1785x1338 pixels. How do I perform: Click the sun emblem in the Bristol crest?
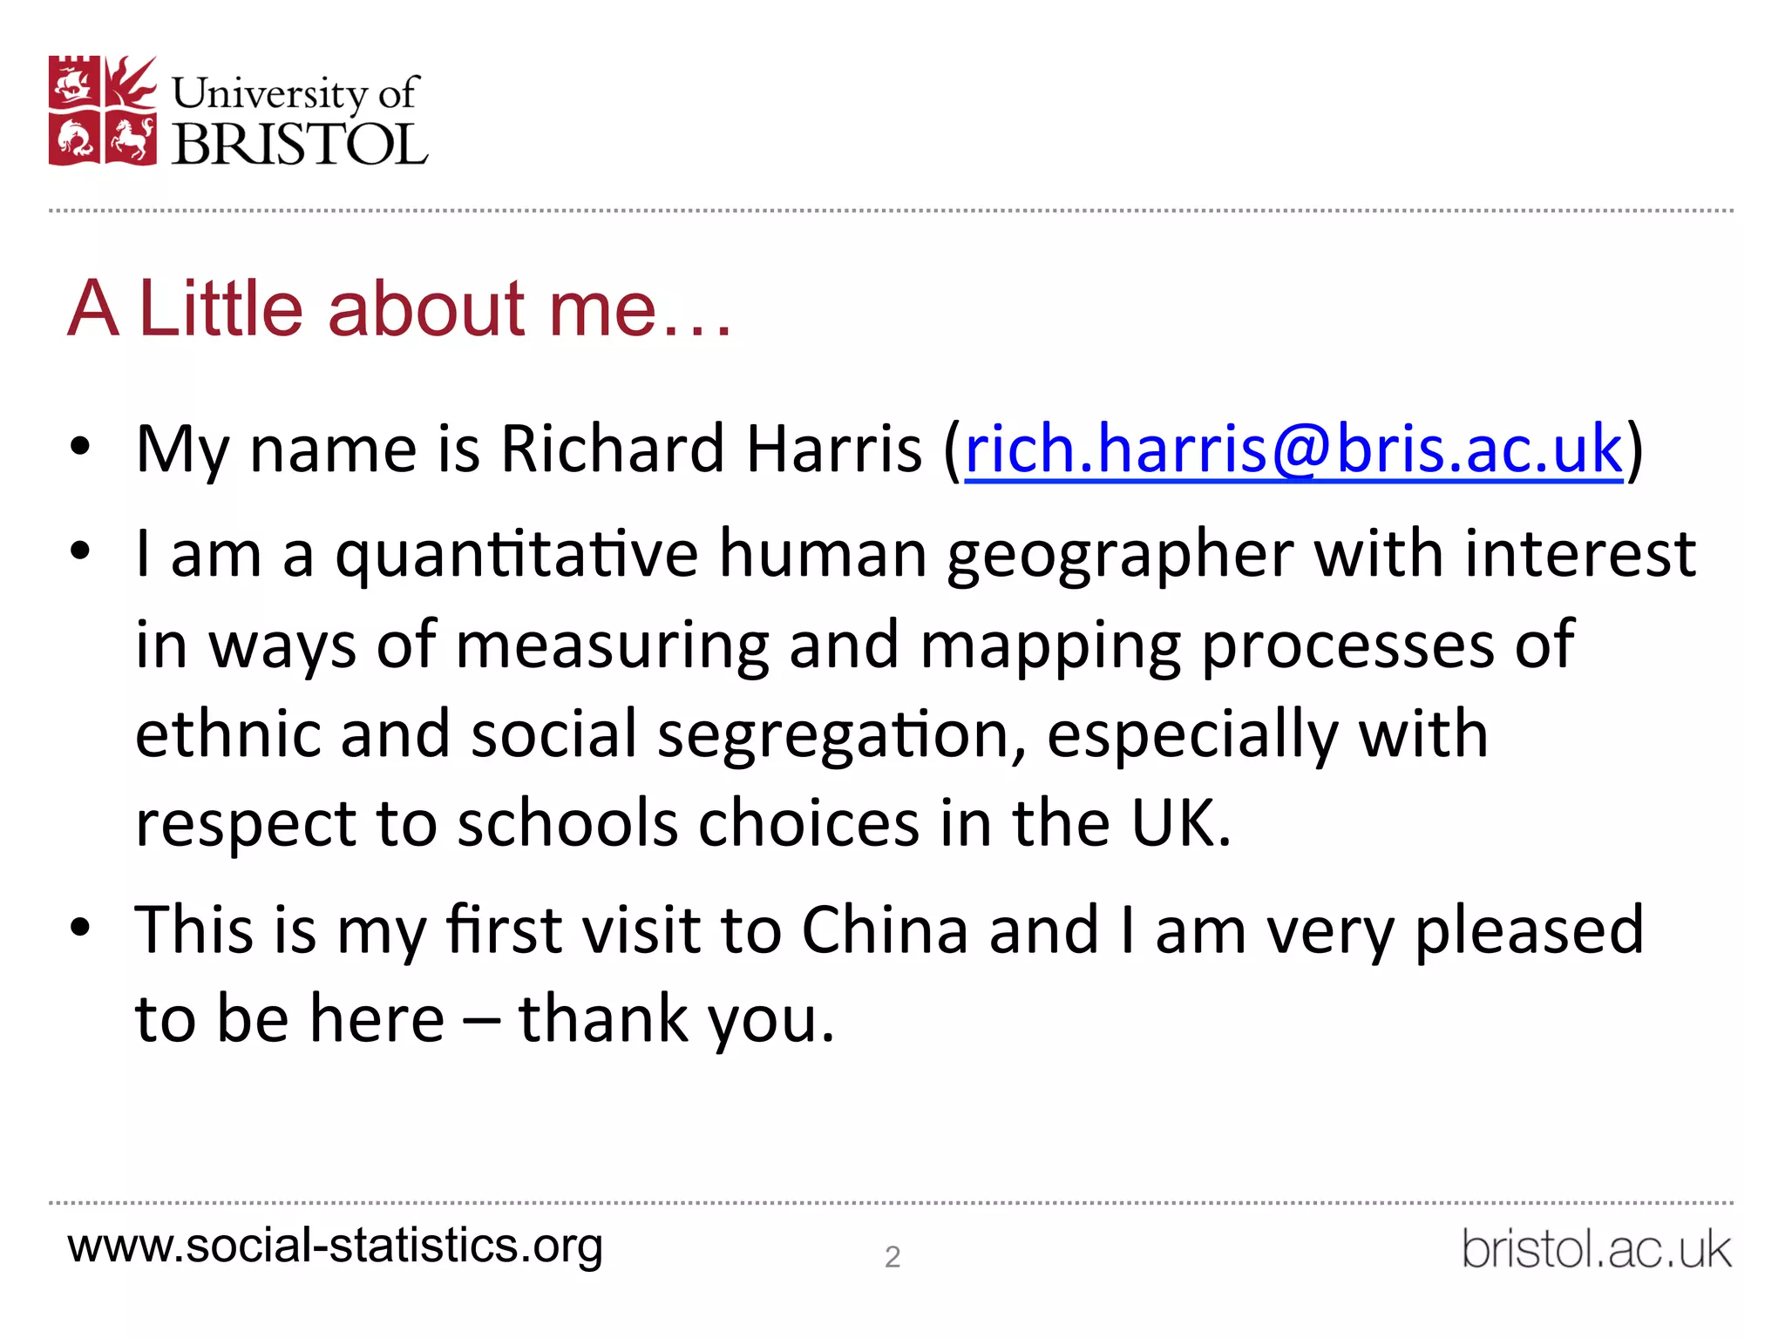click(x=132, y=82)
